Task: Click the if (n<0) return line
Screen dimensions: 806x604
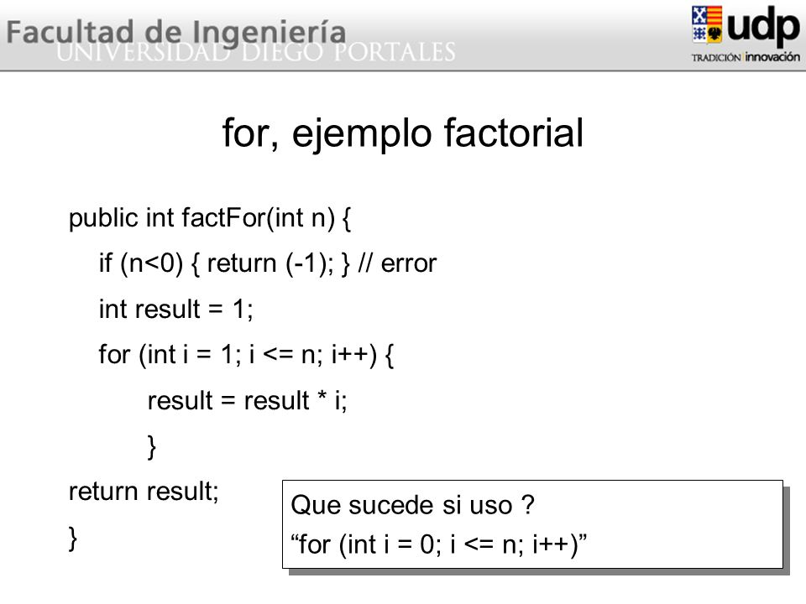Action: click(267, 264)
